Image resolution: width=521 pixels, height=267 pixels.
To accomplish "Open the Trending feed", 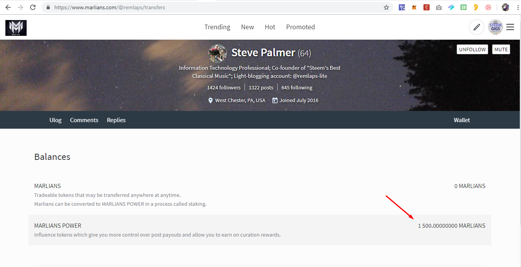I will 217,27.
